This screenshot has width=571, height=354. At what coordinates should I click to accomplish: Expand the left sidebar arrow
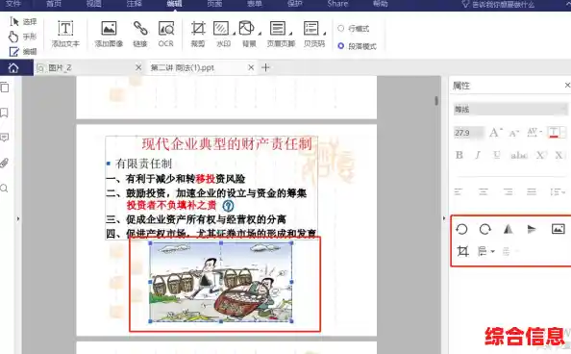18,218
